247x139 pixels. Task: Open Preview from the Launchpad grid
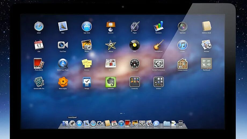206,45
